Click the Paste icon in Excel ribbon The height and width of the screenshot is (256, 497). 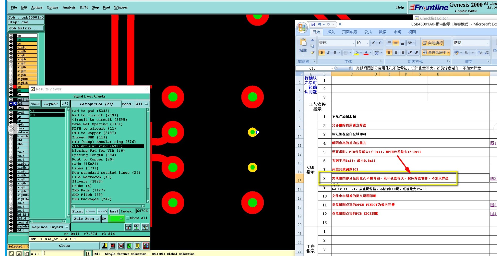click(303, 43)
